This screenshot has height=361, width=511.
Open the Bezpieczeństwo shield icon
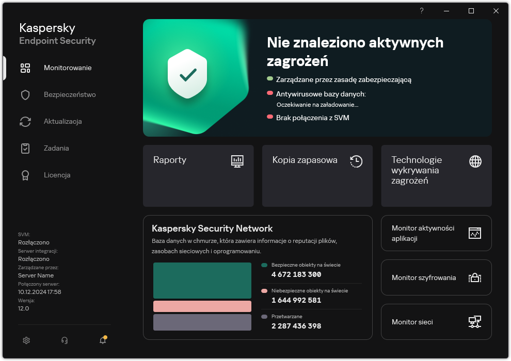click(x=25, y=94)
